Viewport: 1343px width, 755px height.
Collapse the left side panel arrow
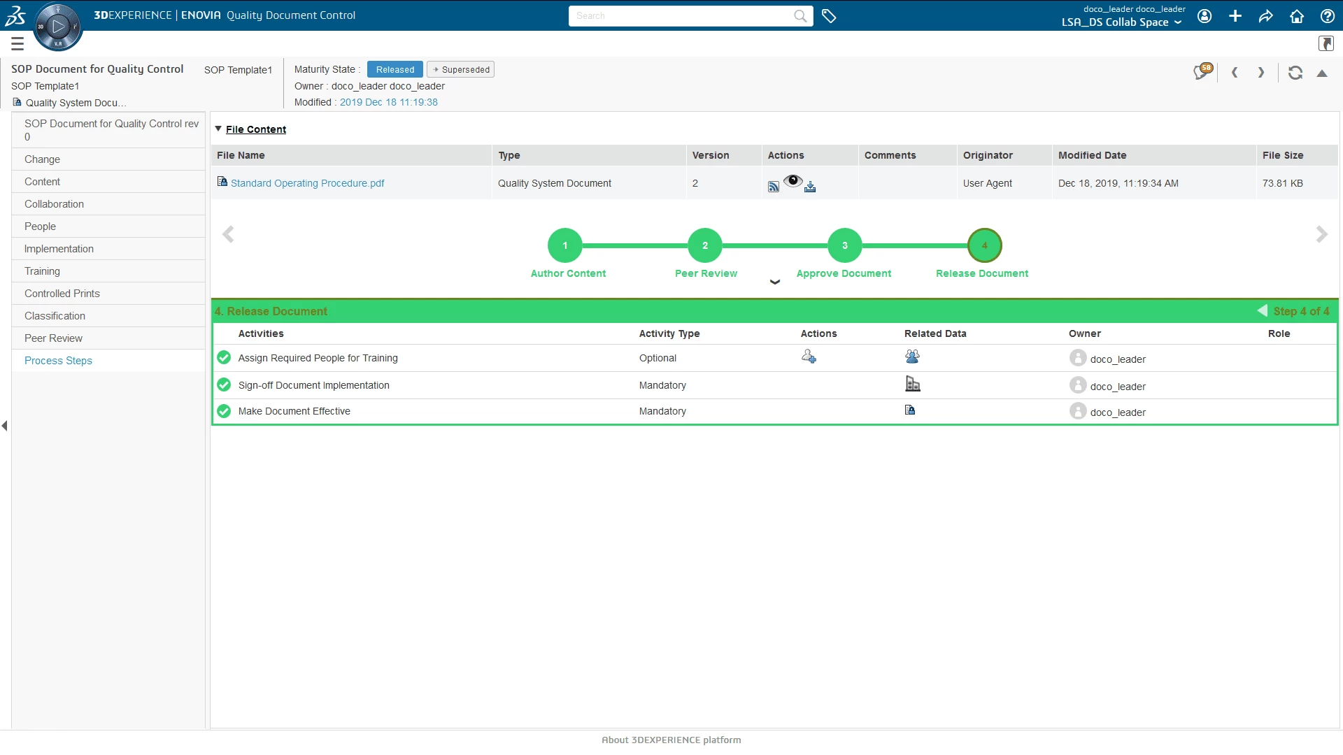pyautogui.click(x=5, y=426)
